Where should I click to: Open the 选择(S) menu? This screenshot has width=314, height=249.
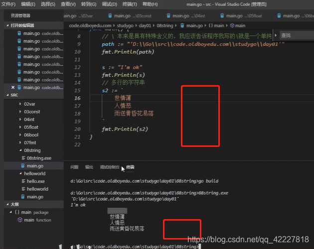pos(48,4)
